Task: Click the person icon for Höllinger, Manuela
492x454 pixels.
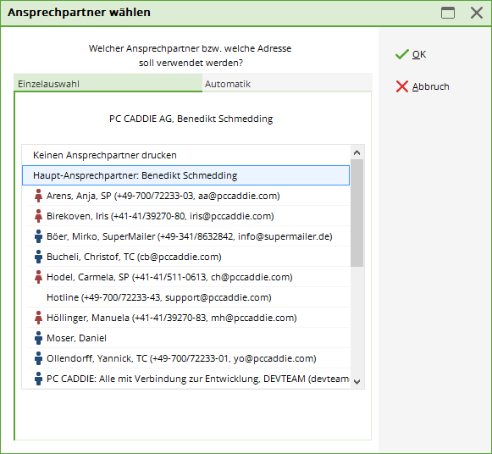Action: (38, 318)
